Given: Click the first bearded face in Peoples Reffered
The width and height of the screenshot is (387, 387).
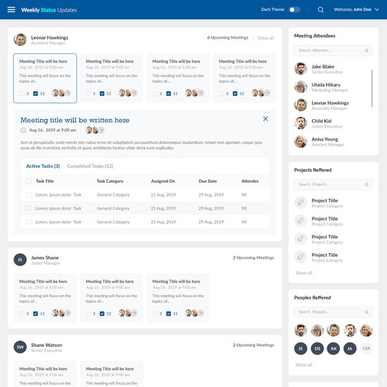Looking at the screenshot, I should (300, 330).
